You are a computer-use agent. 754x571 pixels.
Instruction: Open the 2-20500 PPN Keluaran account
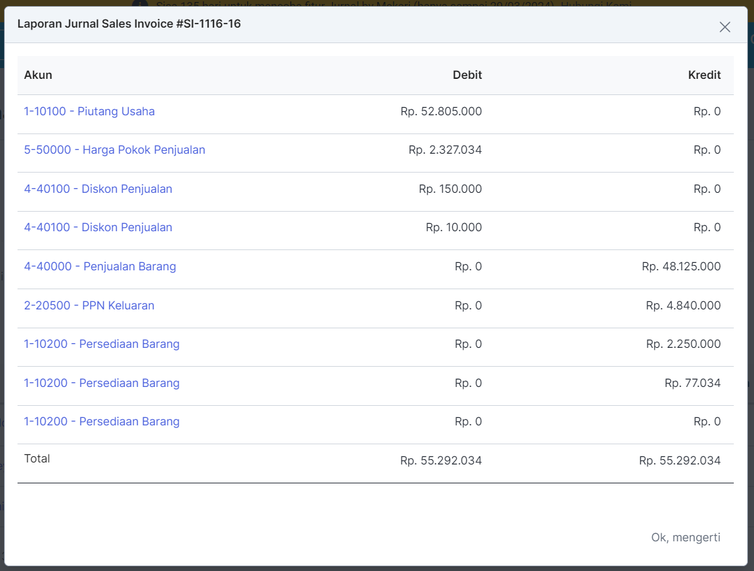(x=89, y=305)
